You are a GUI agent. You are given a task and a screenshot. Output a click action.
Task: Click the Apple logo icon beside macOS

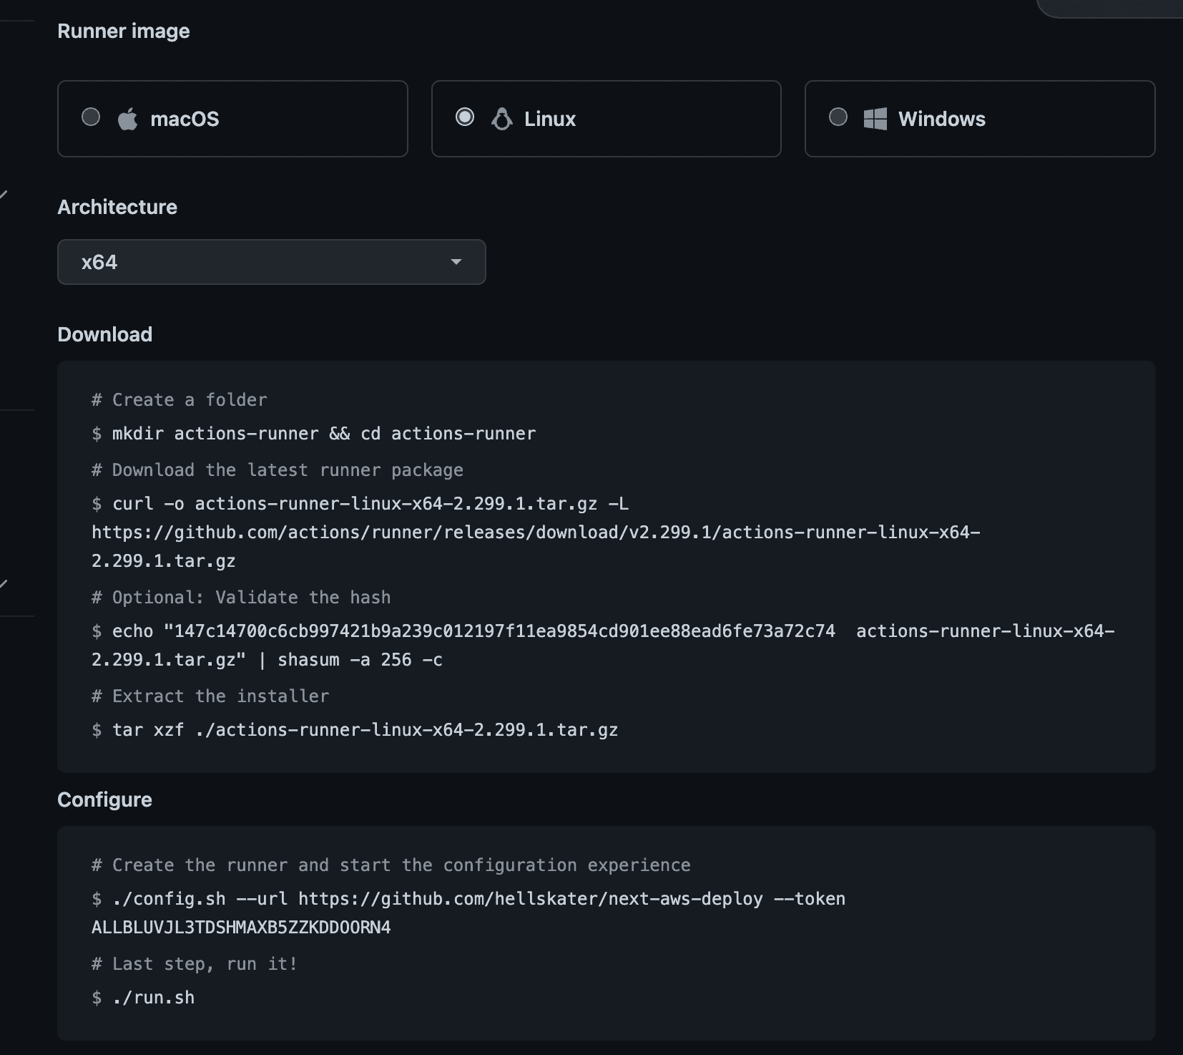point(129,118)
